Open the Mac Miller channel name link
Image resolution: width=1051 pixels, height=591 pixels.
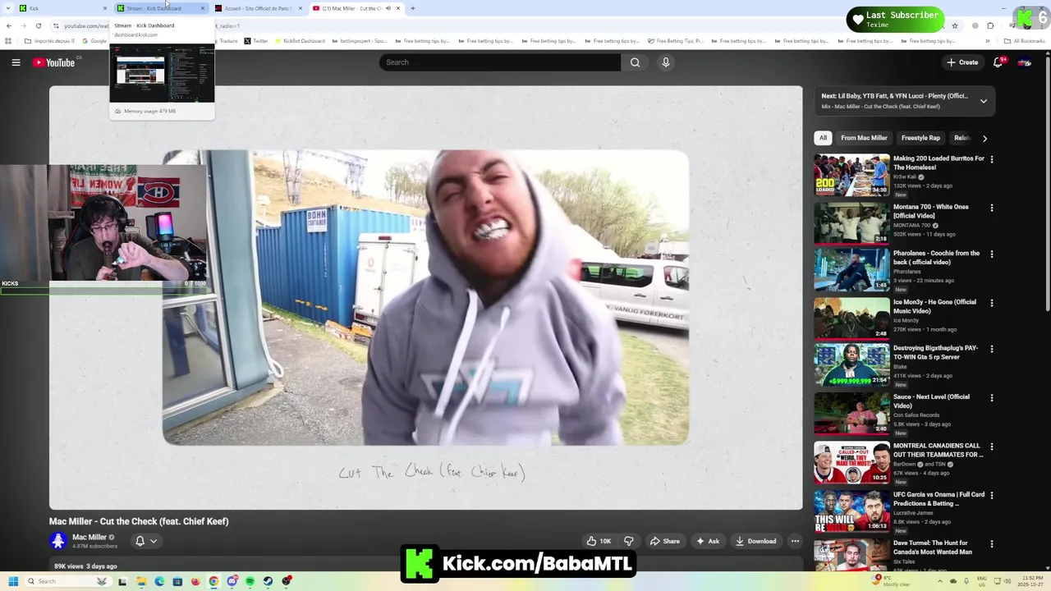coord(89,537)
